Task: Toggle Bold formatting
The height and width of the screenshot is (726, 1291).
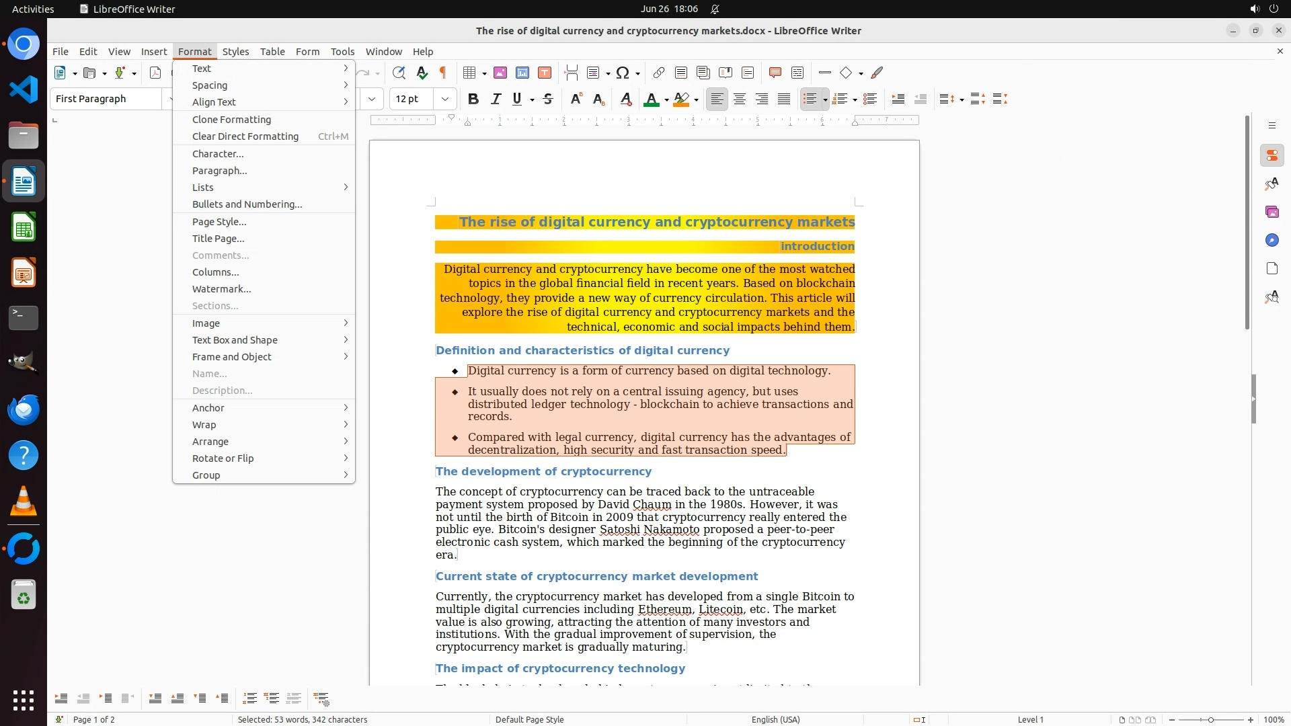Action: point(473,99)
